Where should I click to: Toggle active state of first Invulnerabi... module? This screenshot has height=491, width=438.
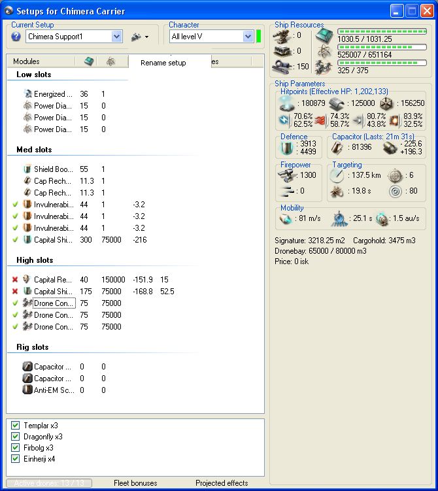[15, 205]
